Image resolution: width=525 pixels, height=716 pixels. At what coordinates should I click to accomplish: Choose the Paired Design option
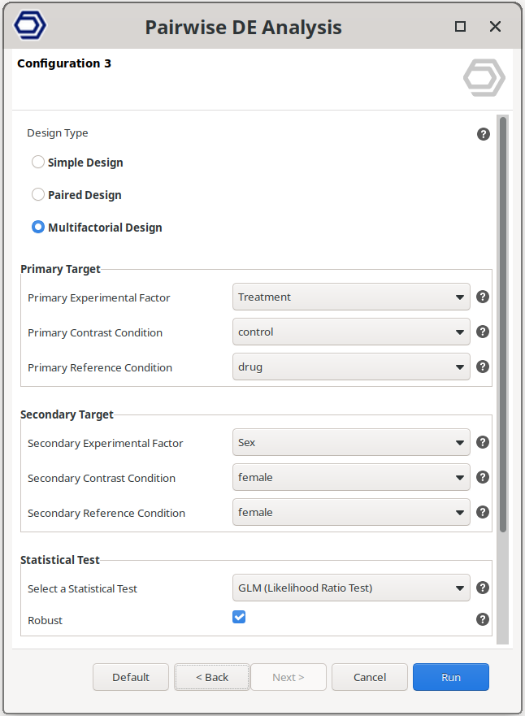coord(38,195)
